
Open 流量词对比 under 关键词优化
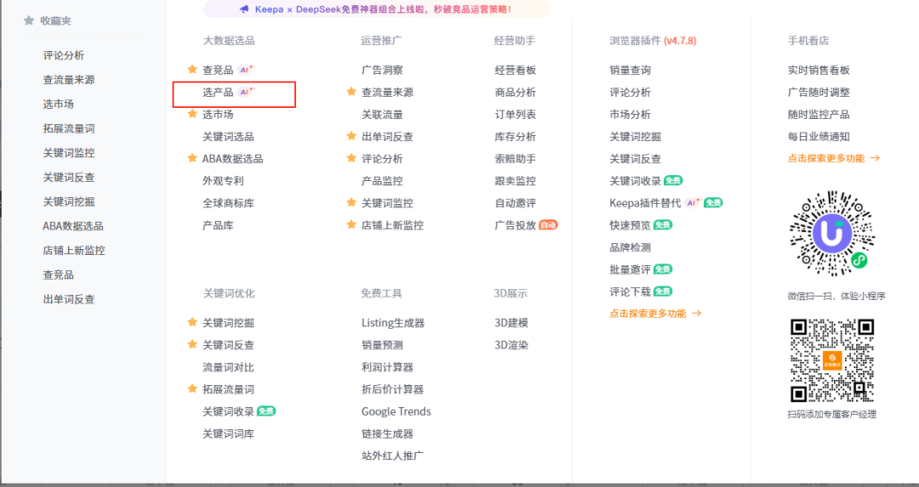(229, 367)
